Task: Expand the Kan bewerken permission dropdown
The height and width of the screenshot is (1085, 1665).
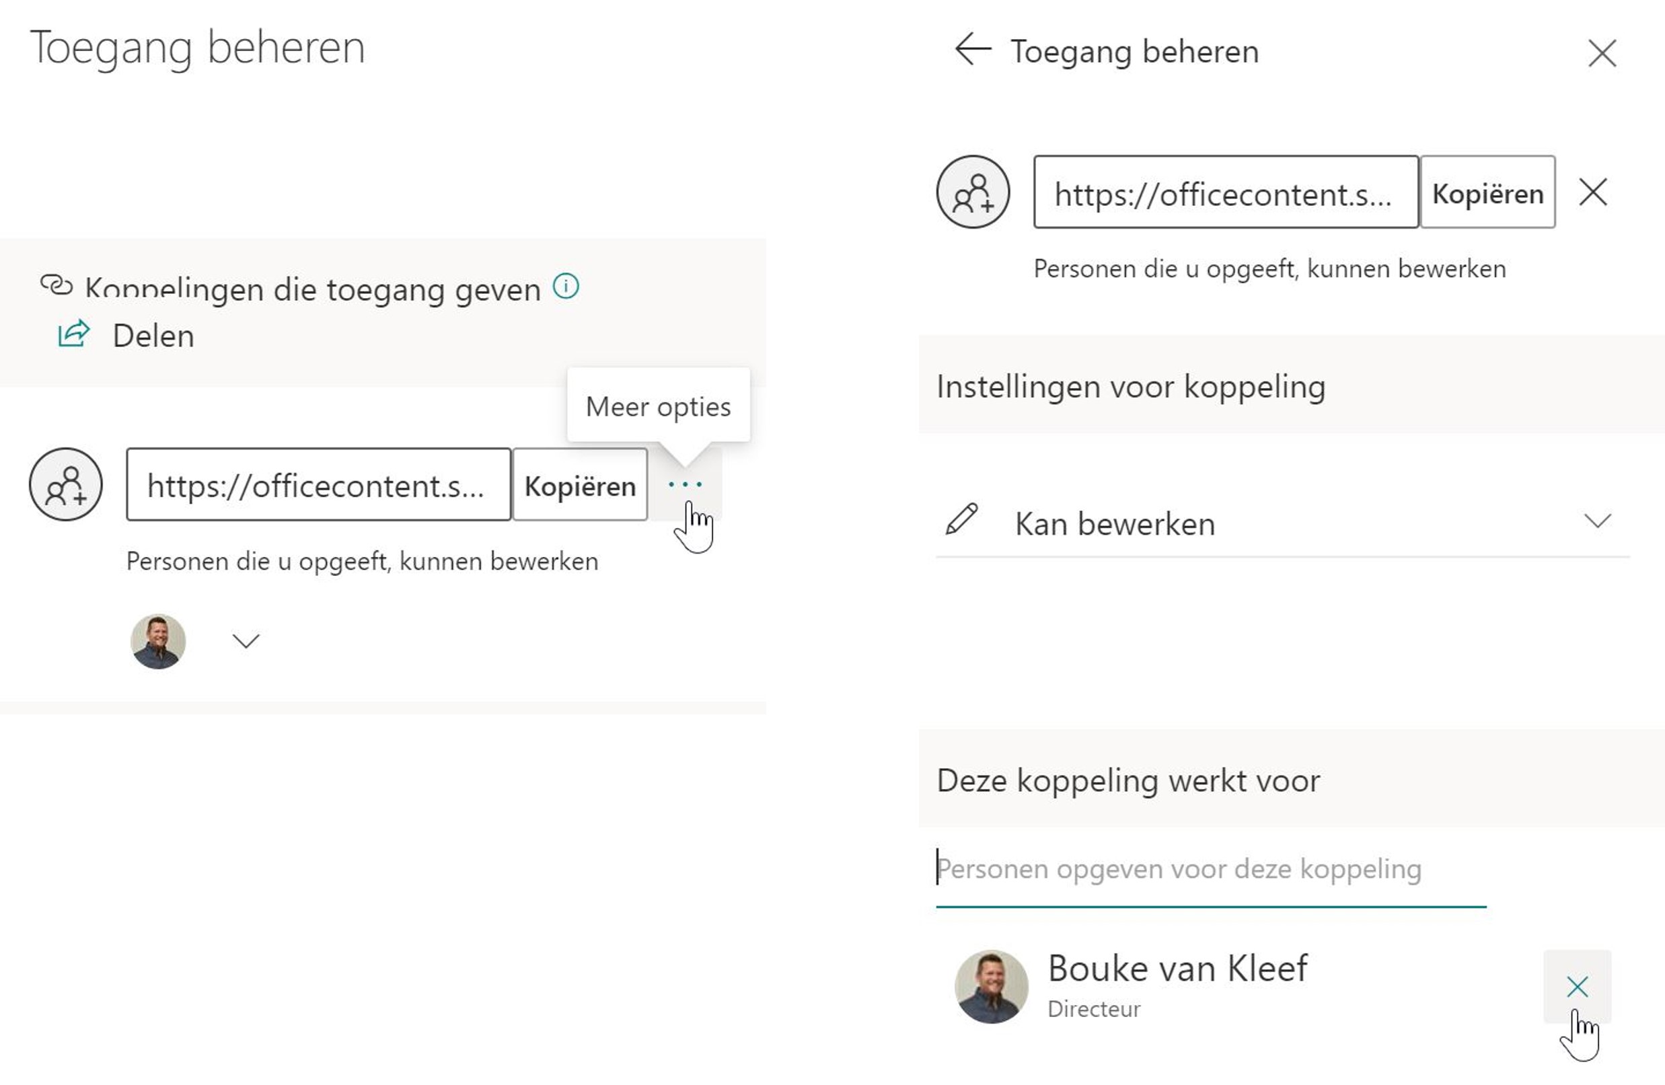Action: pos(1283,523)
